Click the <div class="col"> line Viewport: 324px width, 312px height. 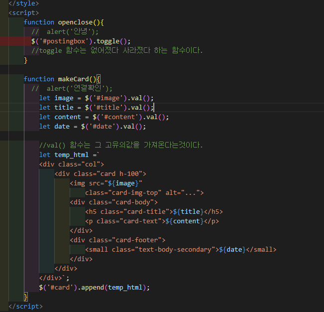(x=72, y=164)
